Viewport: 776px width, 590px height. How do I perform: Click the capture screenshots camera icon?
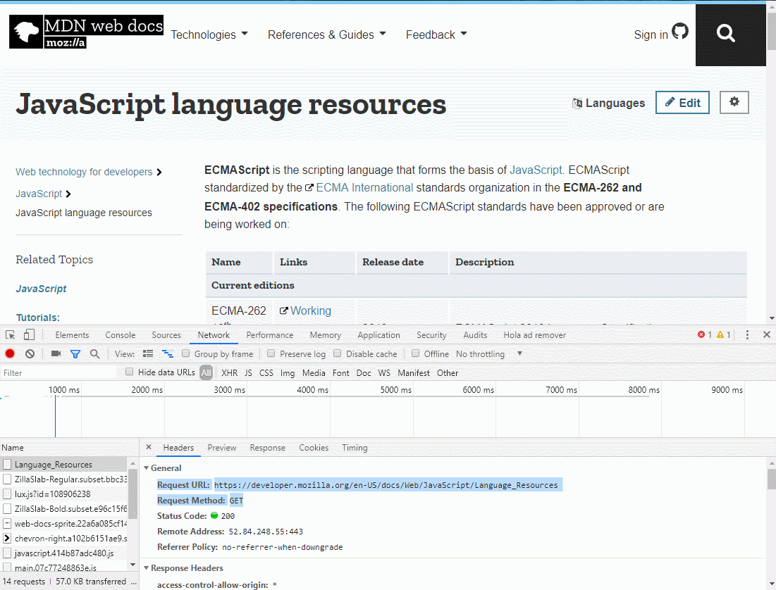(x=56, y=354)
